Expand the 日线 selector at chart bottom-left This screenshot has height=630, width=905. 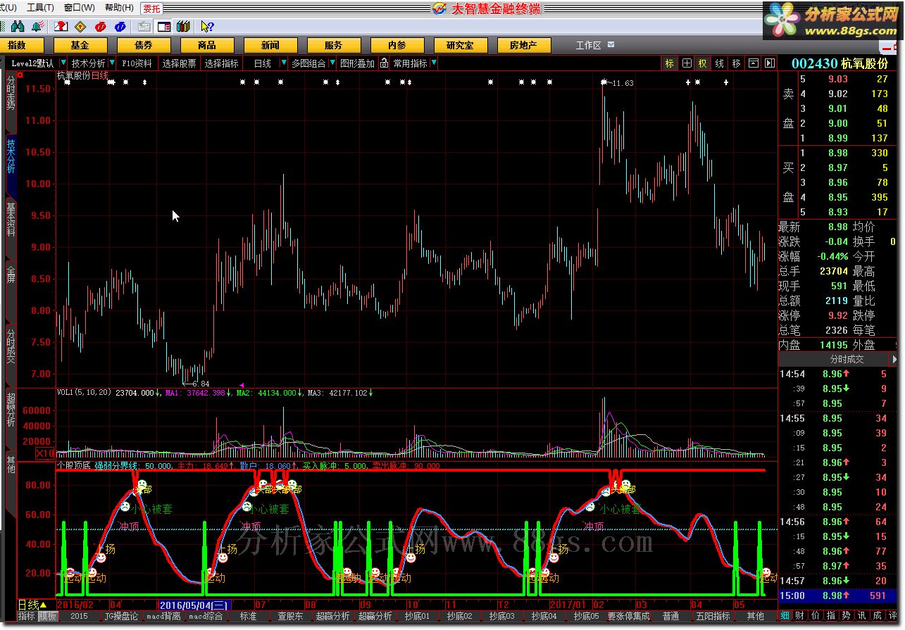tap(32, 605)
